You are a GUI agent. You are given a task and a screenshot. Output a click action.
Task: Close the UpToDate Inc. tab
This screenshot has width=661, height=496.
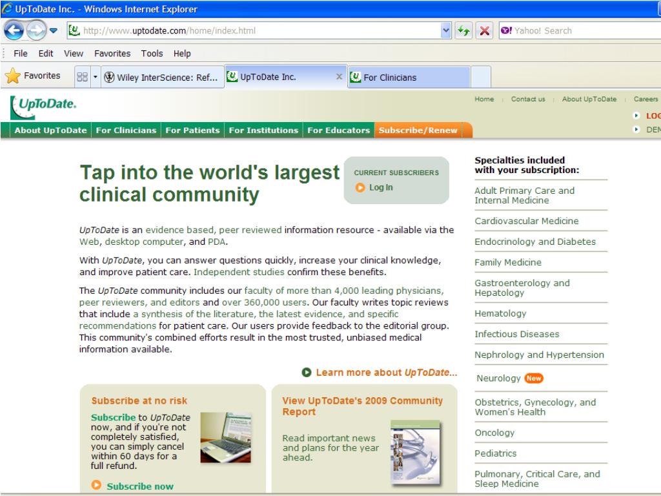click(x=339, y=77)
